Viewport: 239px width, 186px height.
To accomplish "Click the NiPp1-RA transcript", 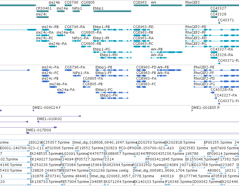I will tap(76, 41).
